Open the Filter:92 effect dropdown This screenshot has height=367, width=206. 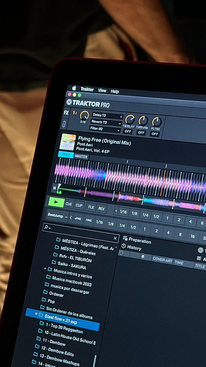tap(105, 130)
